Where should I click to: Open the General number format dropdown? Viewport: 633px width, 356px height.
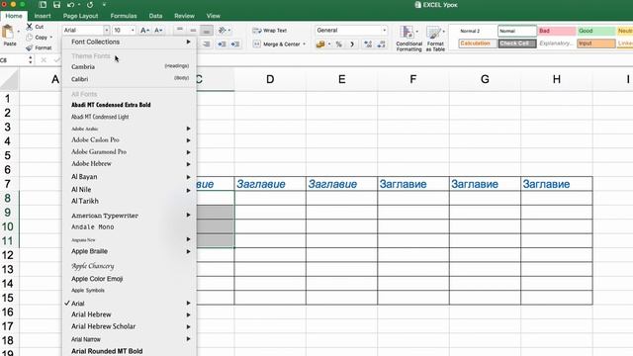tap(384, 31)
